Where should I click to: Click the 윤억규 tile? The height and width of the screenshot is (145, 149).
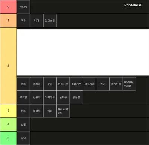pos(63,97)
